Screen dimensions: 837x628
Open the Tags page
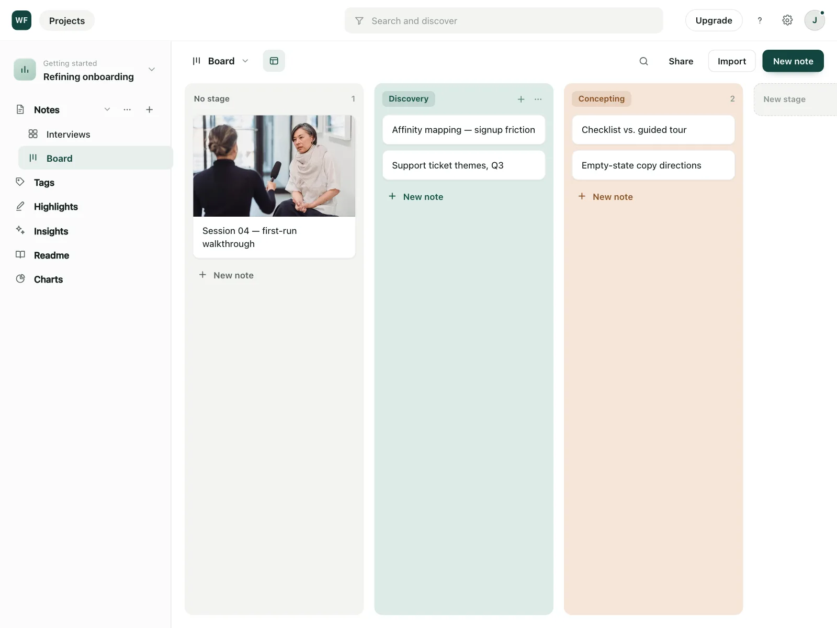44,183
